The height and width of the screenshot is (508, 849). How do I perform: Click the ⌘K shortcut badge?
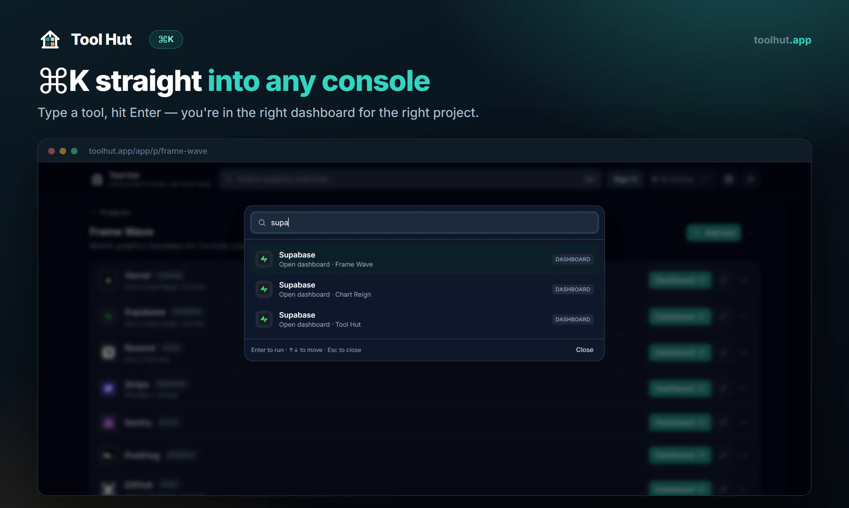click(x=166, y=39)
